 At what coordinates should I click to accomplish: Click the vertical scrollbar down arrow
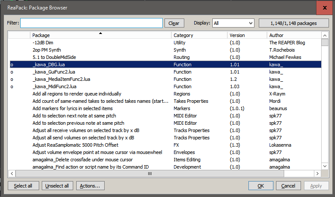[324, 166]
